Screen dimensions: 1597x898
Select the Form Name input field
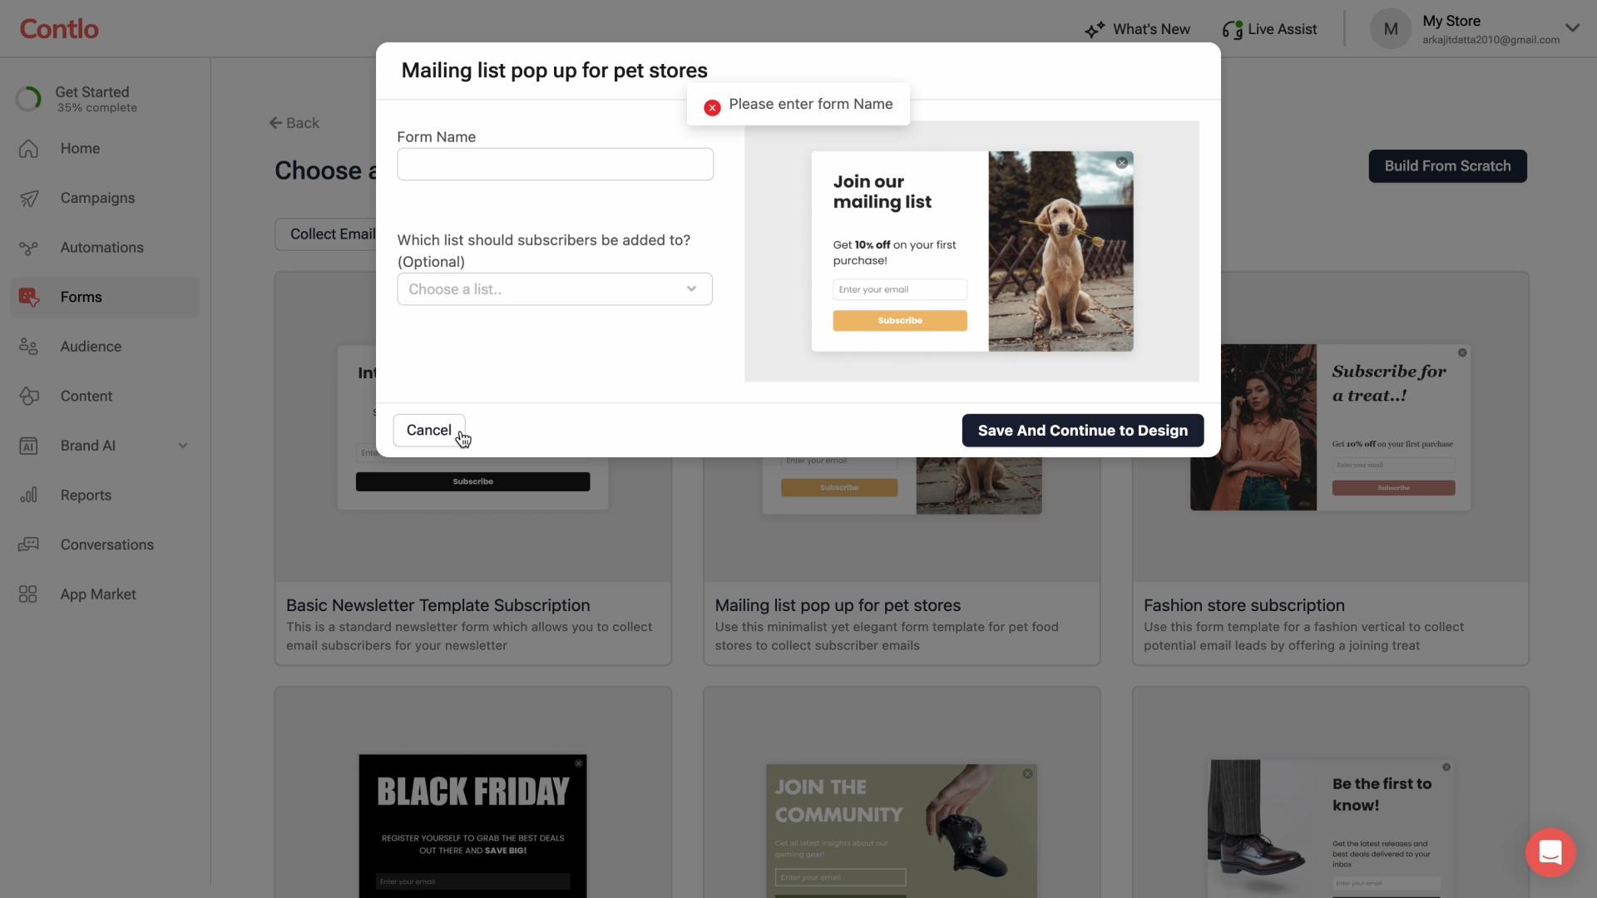(555, 163)
